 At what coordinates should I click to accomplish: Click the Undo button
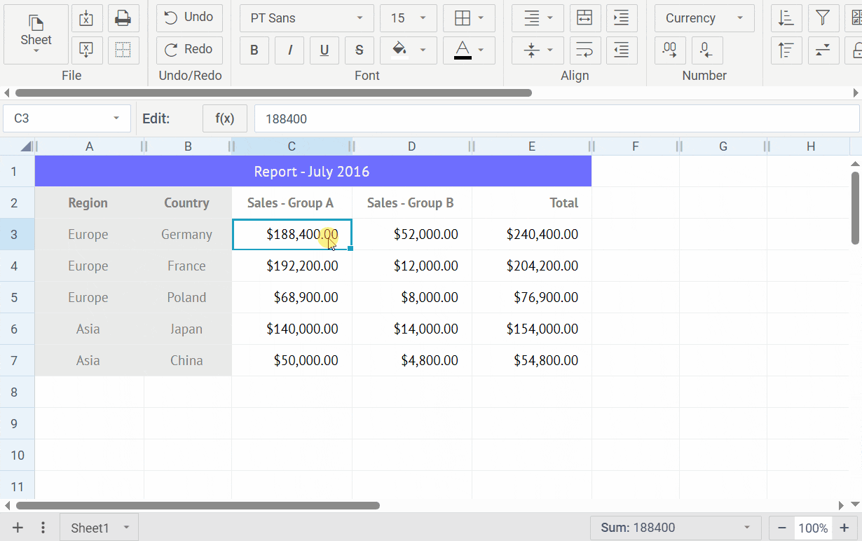tap(189, 18)
